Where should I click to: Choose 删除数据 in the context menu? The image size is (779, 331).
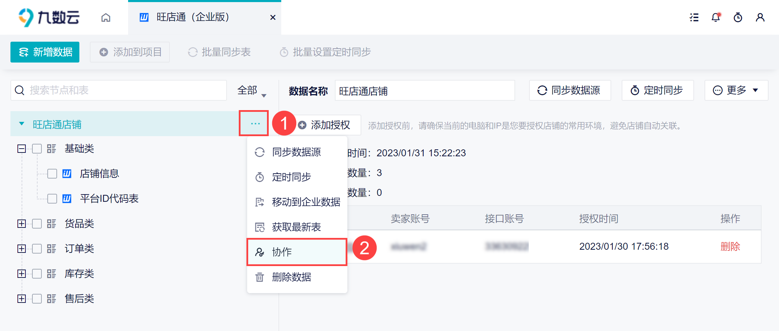291,277
